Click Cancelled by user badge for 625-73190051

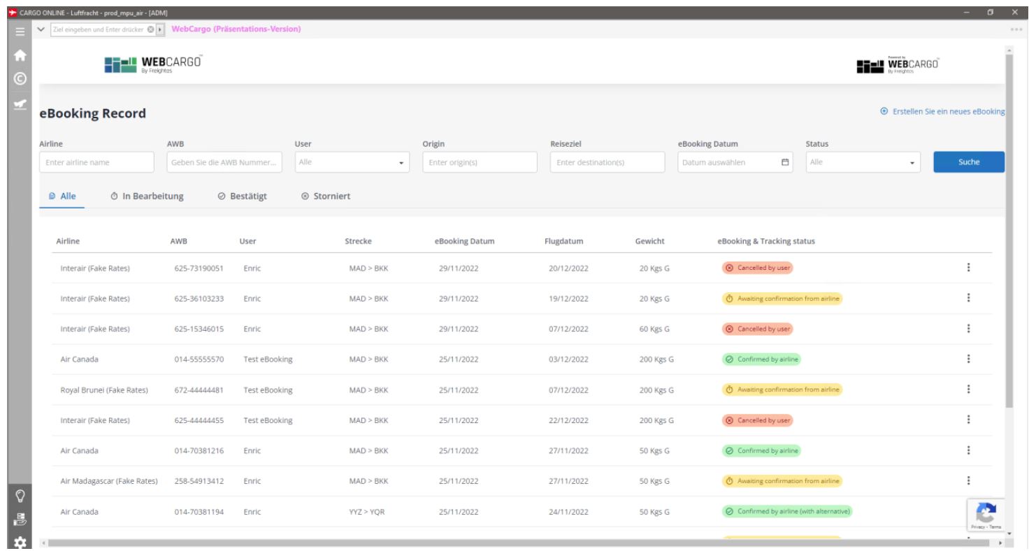click(758, 268)
